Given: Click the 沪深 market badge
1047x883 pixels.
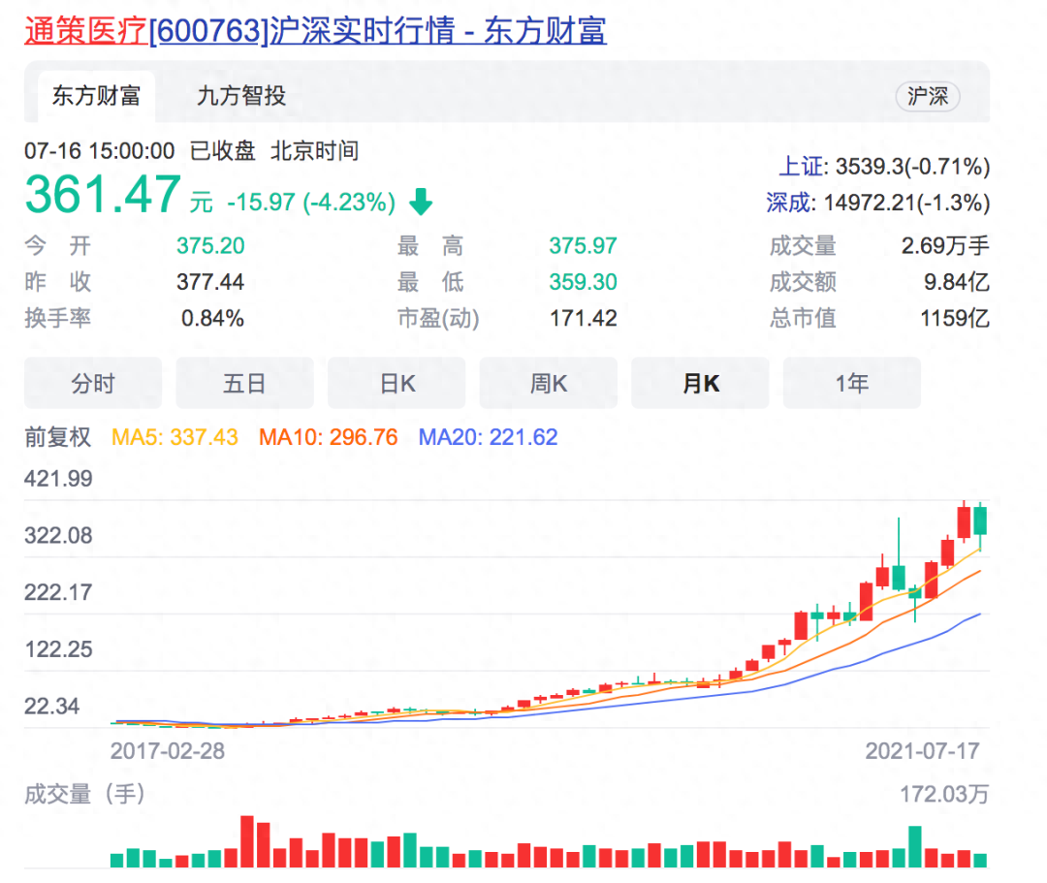Looking at the screenshot, I should pos(928,96).
